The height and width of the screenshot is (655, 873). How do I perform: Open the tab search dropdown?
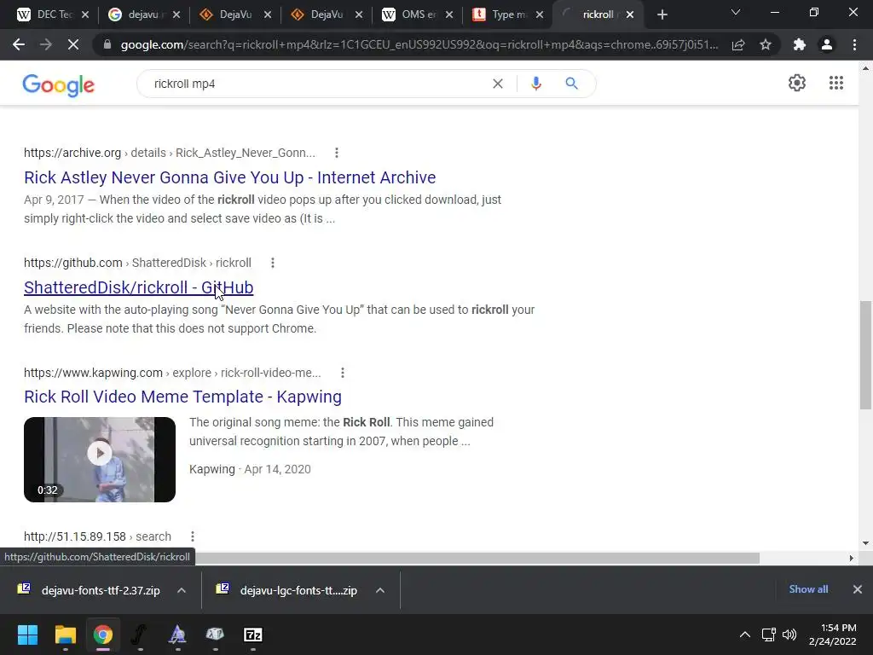point(736,12)
